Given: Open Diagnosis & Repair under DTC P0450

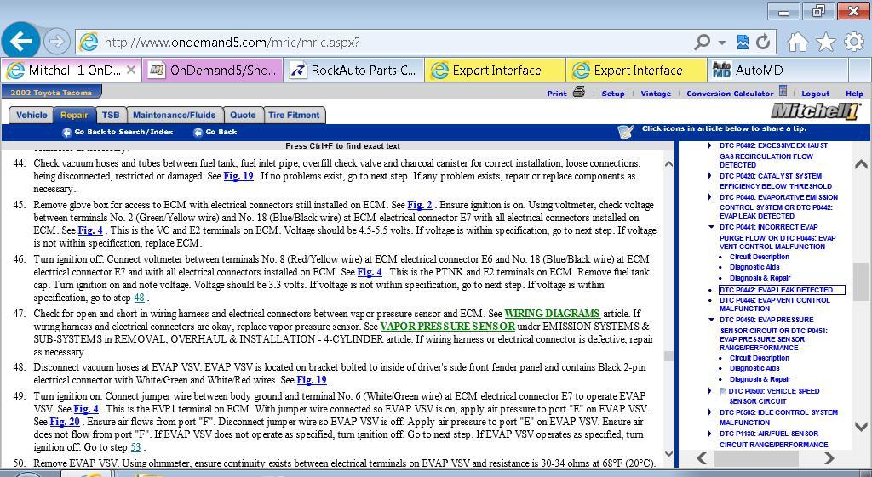Looking at the screenshot, I should pos(760,379).
